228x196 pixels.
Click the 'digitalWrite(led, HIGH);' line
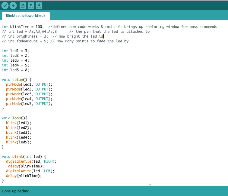(x=31, y=161)
